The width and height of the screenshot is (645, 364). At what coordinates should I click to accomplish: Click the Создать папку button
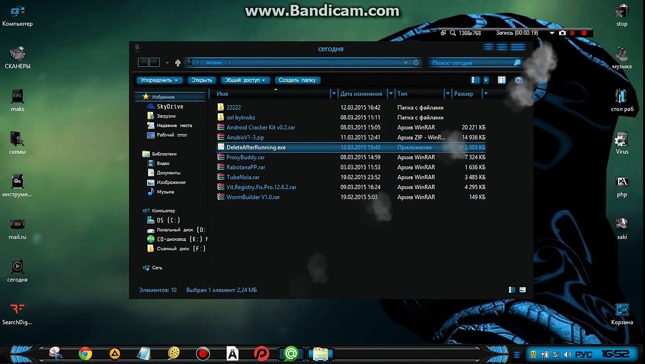point(297,80)
